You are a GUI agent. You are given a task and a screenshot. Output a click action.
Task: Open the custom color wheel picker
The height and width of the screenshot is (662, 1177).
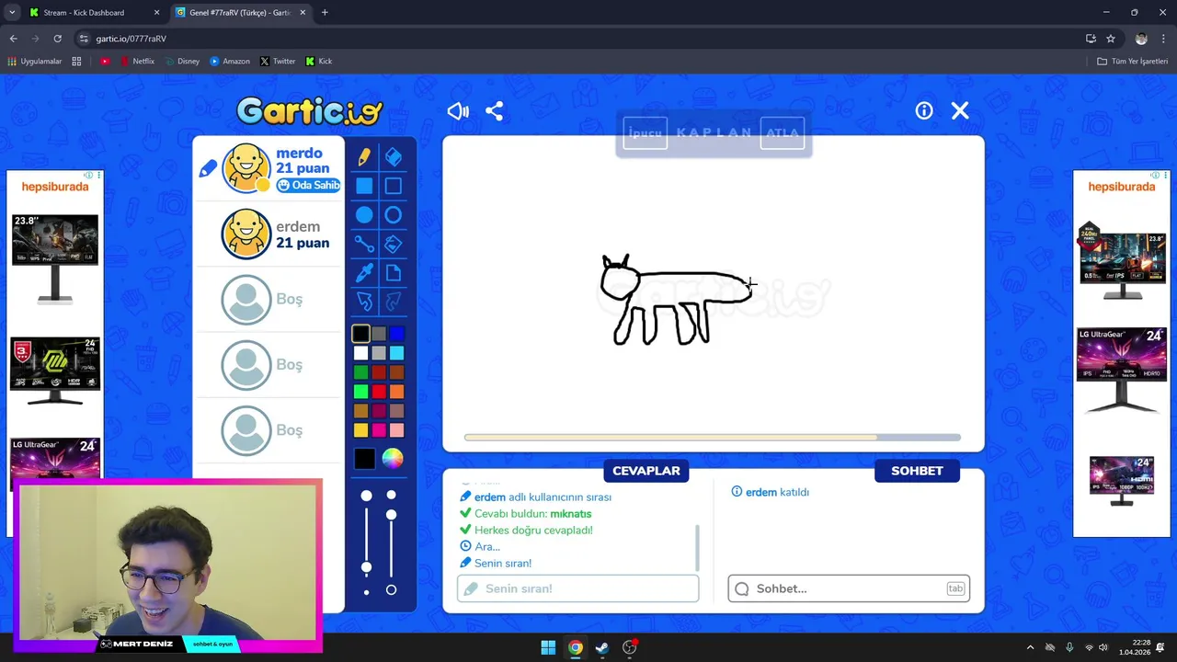[393, 459]
